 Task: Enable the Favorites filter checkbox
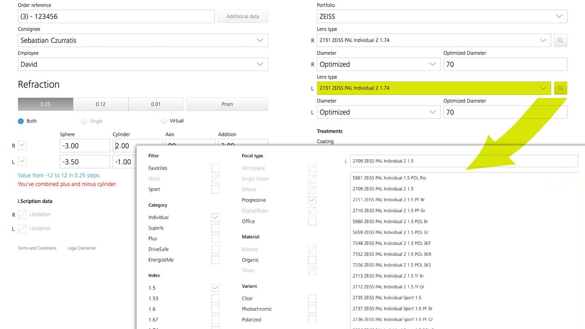(216, 168)
